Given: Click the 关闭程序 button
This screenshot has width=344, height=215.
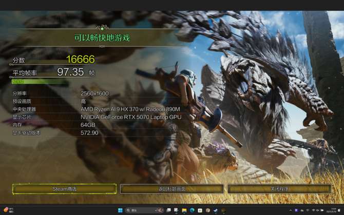Looking at the screenshot, I should 280,189.
